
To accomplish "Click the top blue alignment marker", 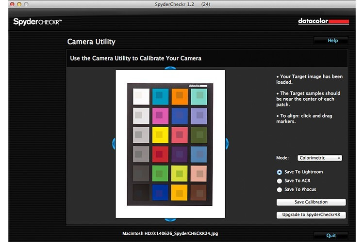I will click(170, 69).
